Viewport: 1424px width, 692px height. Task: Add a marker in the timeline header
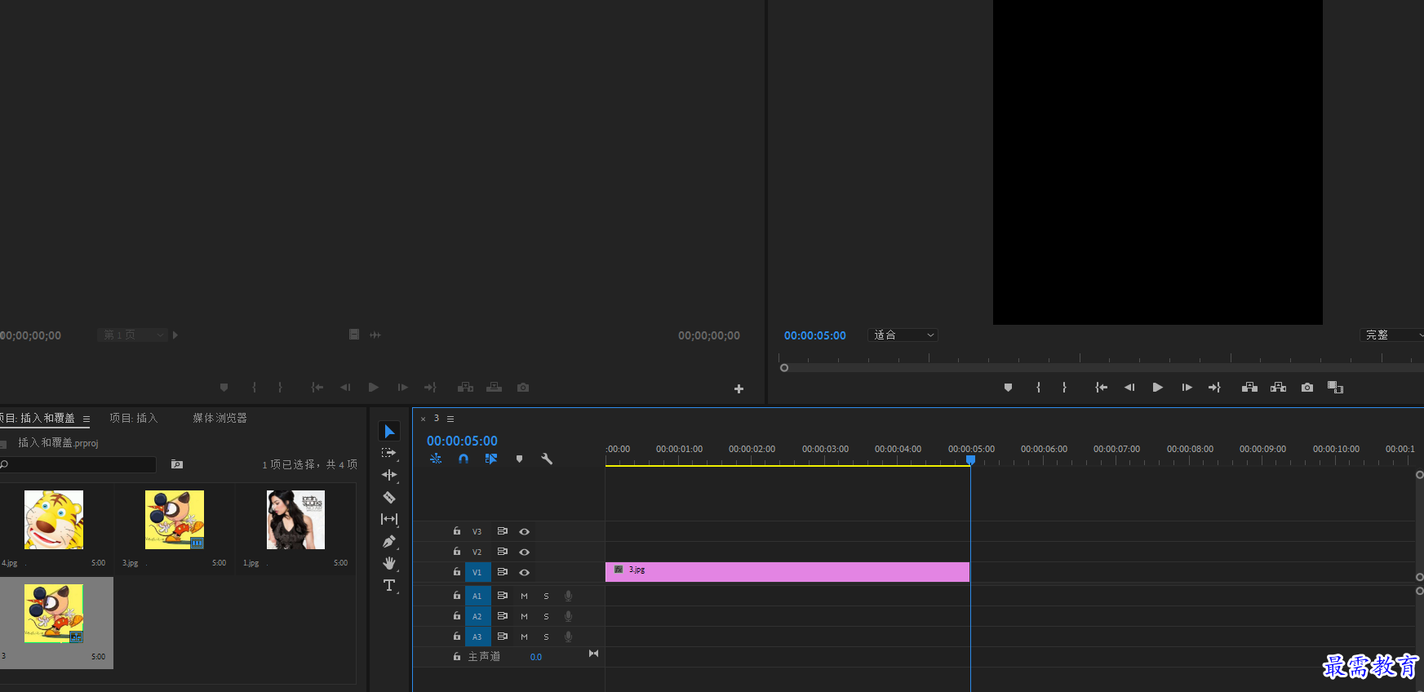[519, 459]
